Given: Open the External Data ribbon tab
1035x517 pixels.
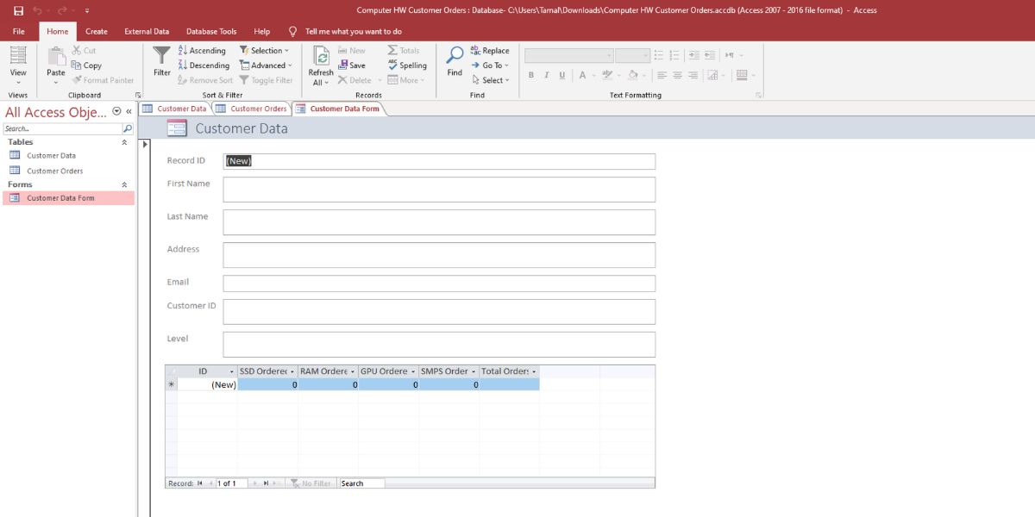Looking at the screenshot, I should (147, 32).
